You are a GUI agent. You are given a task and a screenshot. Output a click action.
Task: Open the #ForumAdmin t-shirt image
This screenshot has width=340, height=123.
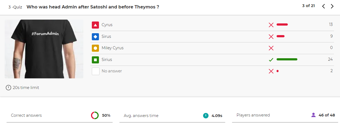click(44, 49)
